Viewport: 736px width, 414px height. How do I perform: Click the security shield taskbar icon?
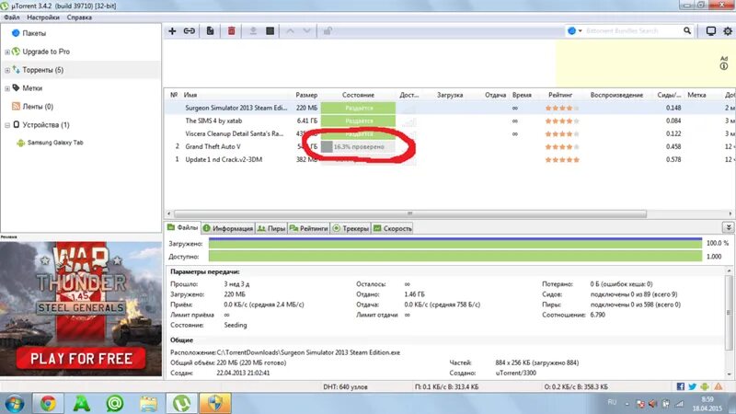pyautogui.click(x=215, y=403)
